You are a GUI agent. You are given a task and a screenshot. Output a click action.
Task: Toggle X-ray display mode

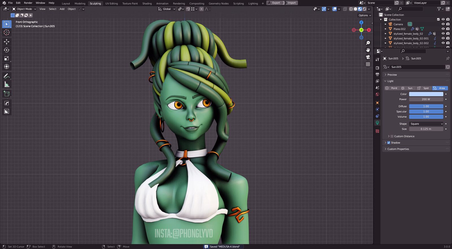pos(345,9)
